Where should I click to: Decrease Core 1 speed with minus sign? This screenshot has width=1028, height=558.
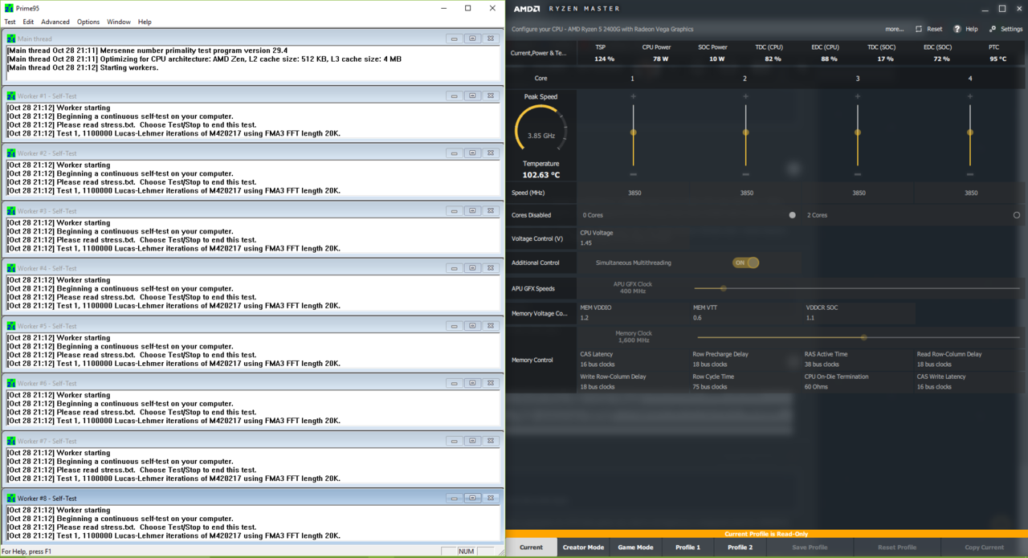(634, 174)
